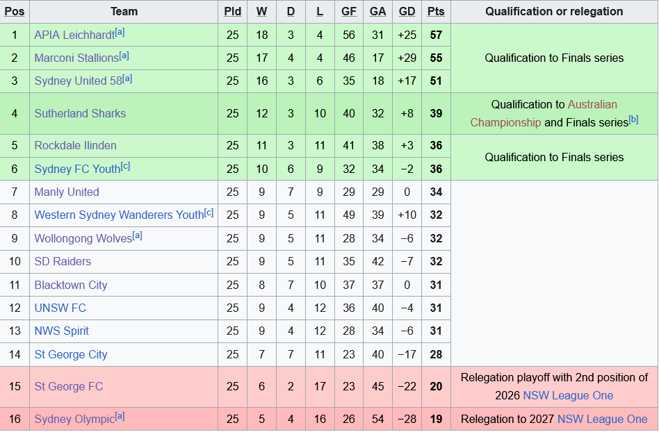Viewport: 659px width, 432px height.
Task: Follow the Rockdale Ilinden link
Action: tap(75, 146)
